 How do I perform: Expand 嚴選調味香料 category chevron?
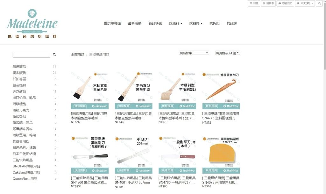55,129
